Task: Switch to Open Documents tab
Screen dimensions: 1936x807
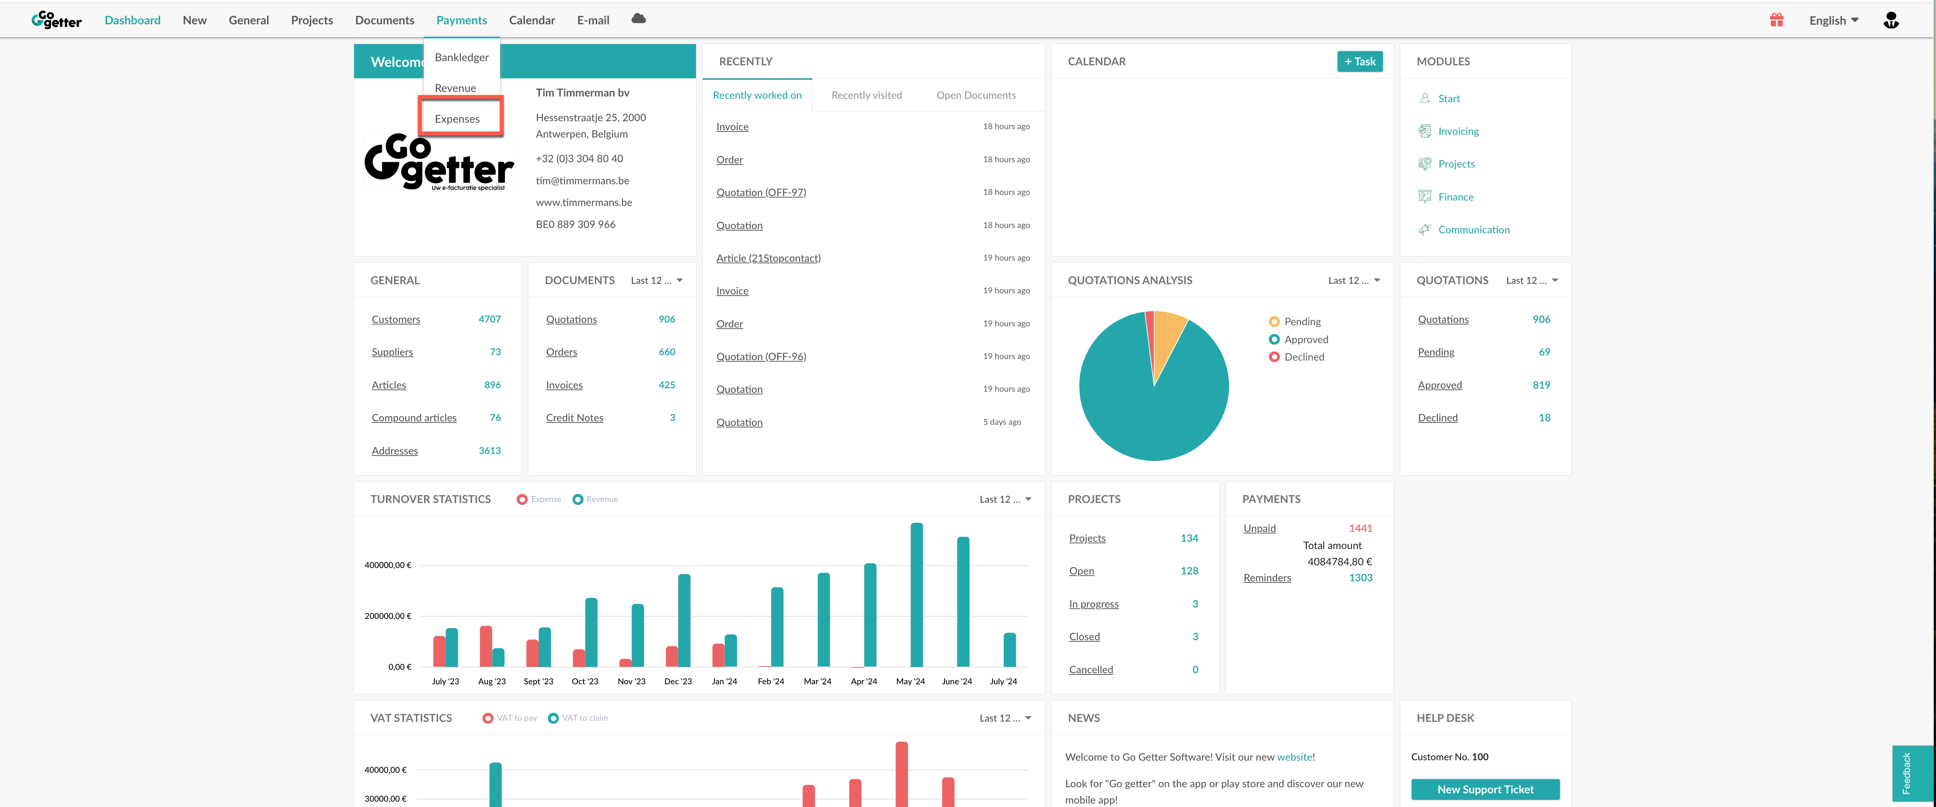Action: tap(976, 95)
